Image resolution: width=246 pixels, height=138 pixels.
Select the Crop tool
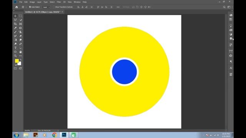15,24
